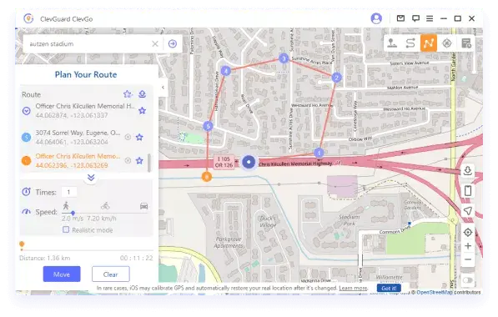This screenshot has height=317, width=498.
Task: Expand the first Officer Chris Kilcullen route entry
Action: point(27,111)
